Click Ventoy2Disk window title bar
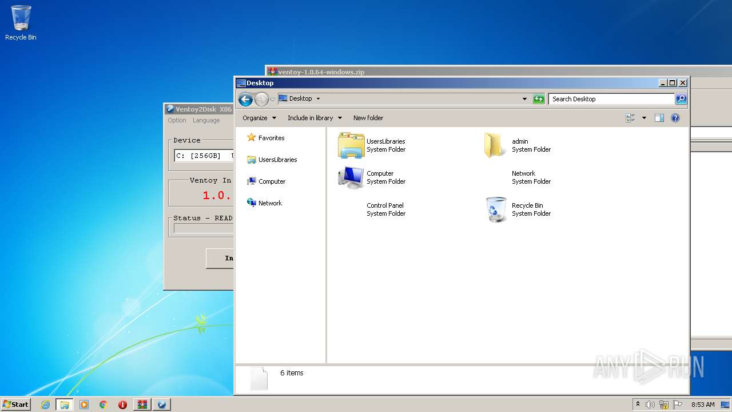The width and height of the screenshot is (732, 412). click(199, 109)
